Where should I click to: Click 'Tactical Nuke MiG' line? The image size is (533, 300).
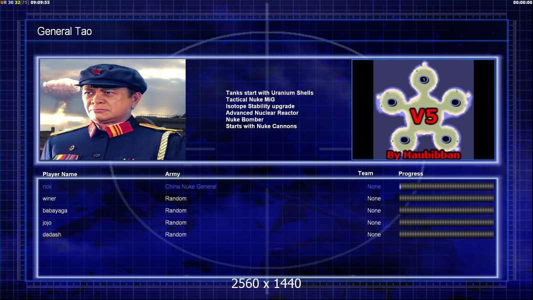(250, 99)
